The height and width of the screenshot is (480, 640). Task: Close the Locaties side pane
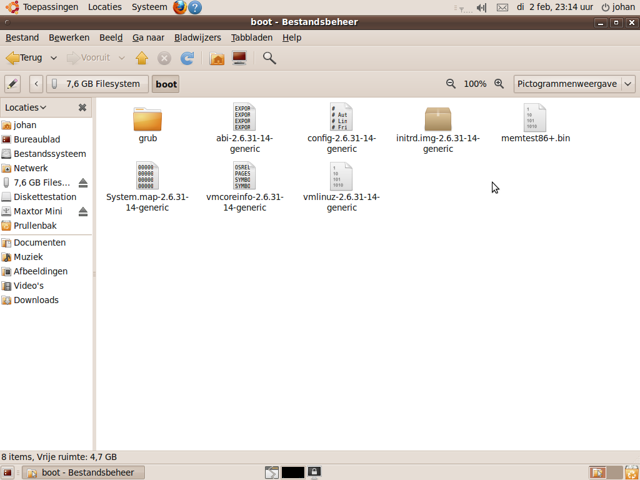point(82,107)
